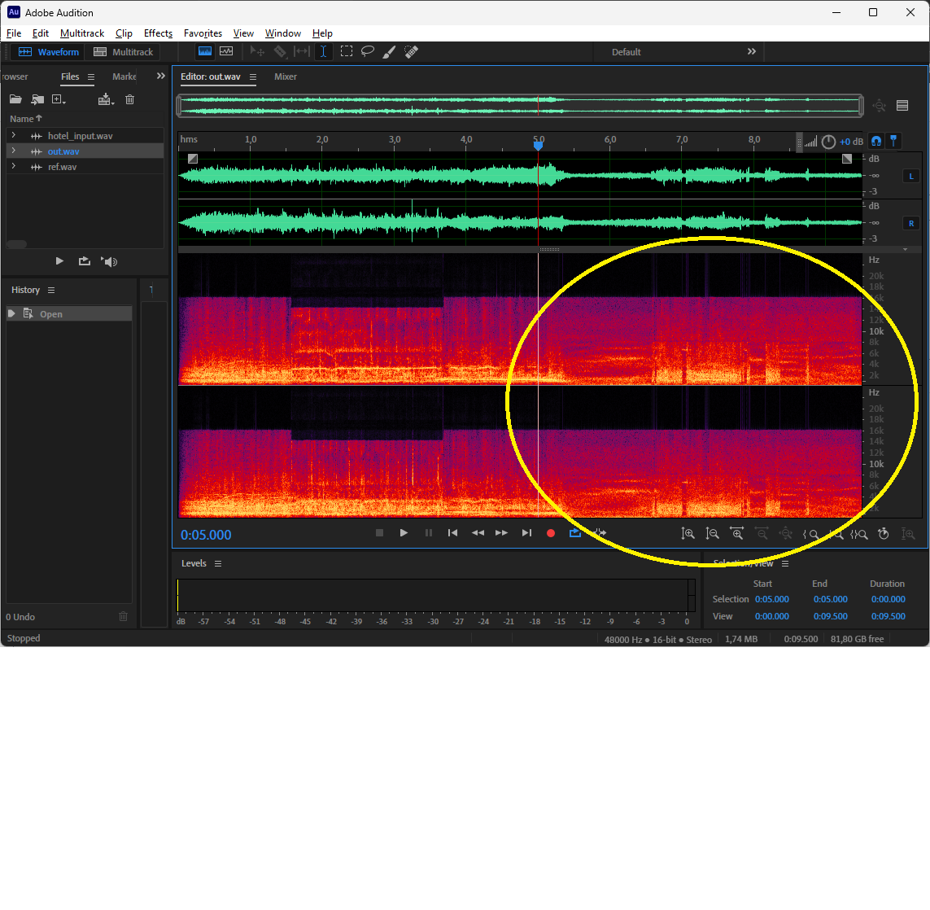
Task: Select the Lasso Selection tool
Action: [x=368, y=51]
